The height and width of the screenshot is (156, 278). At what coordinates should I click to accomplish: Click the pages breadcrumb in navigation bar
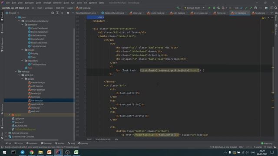pos(70,8)
